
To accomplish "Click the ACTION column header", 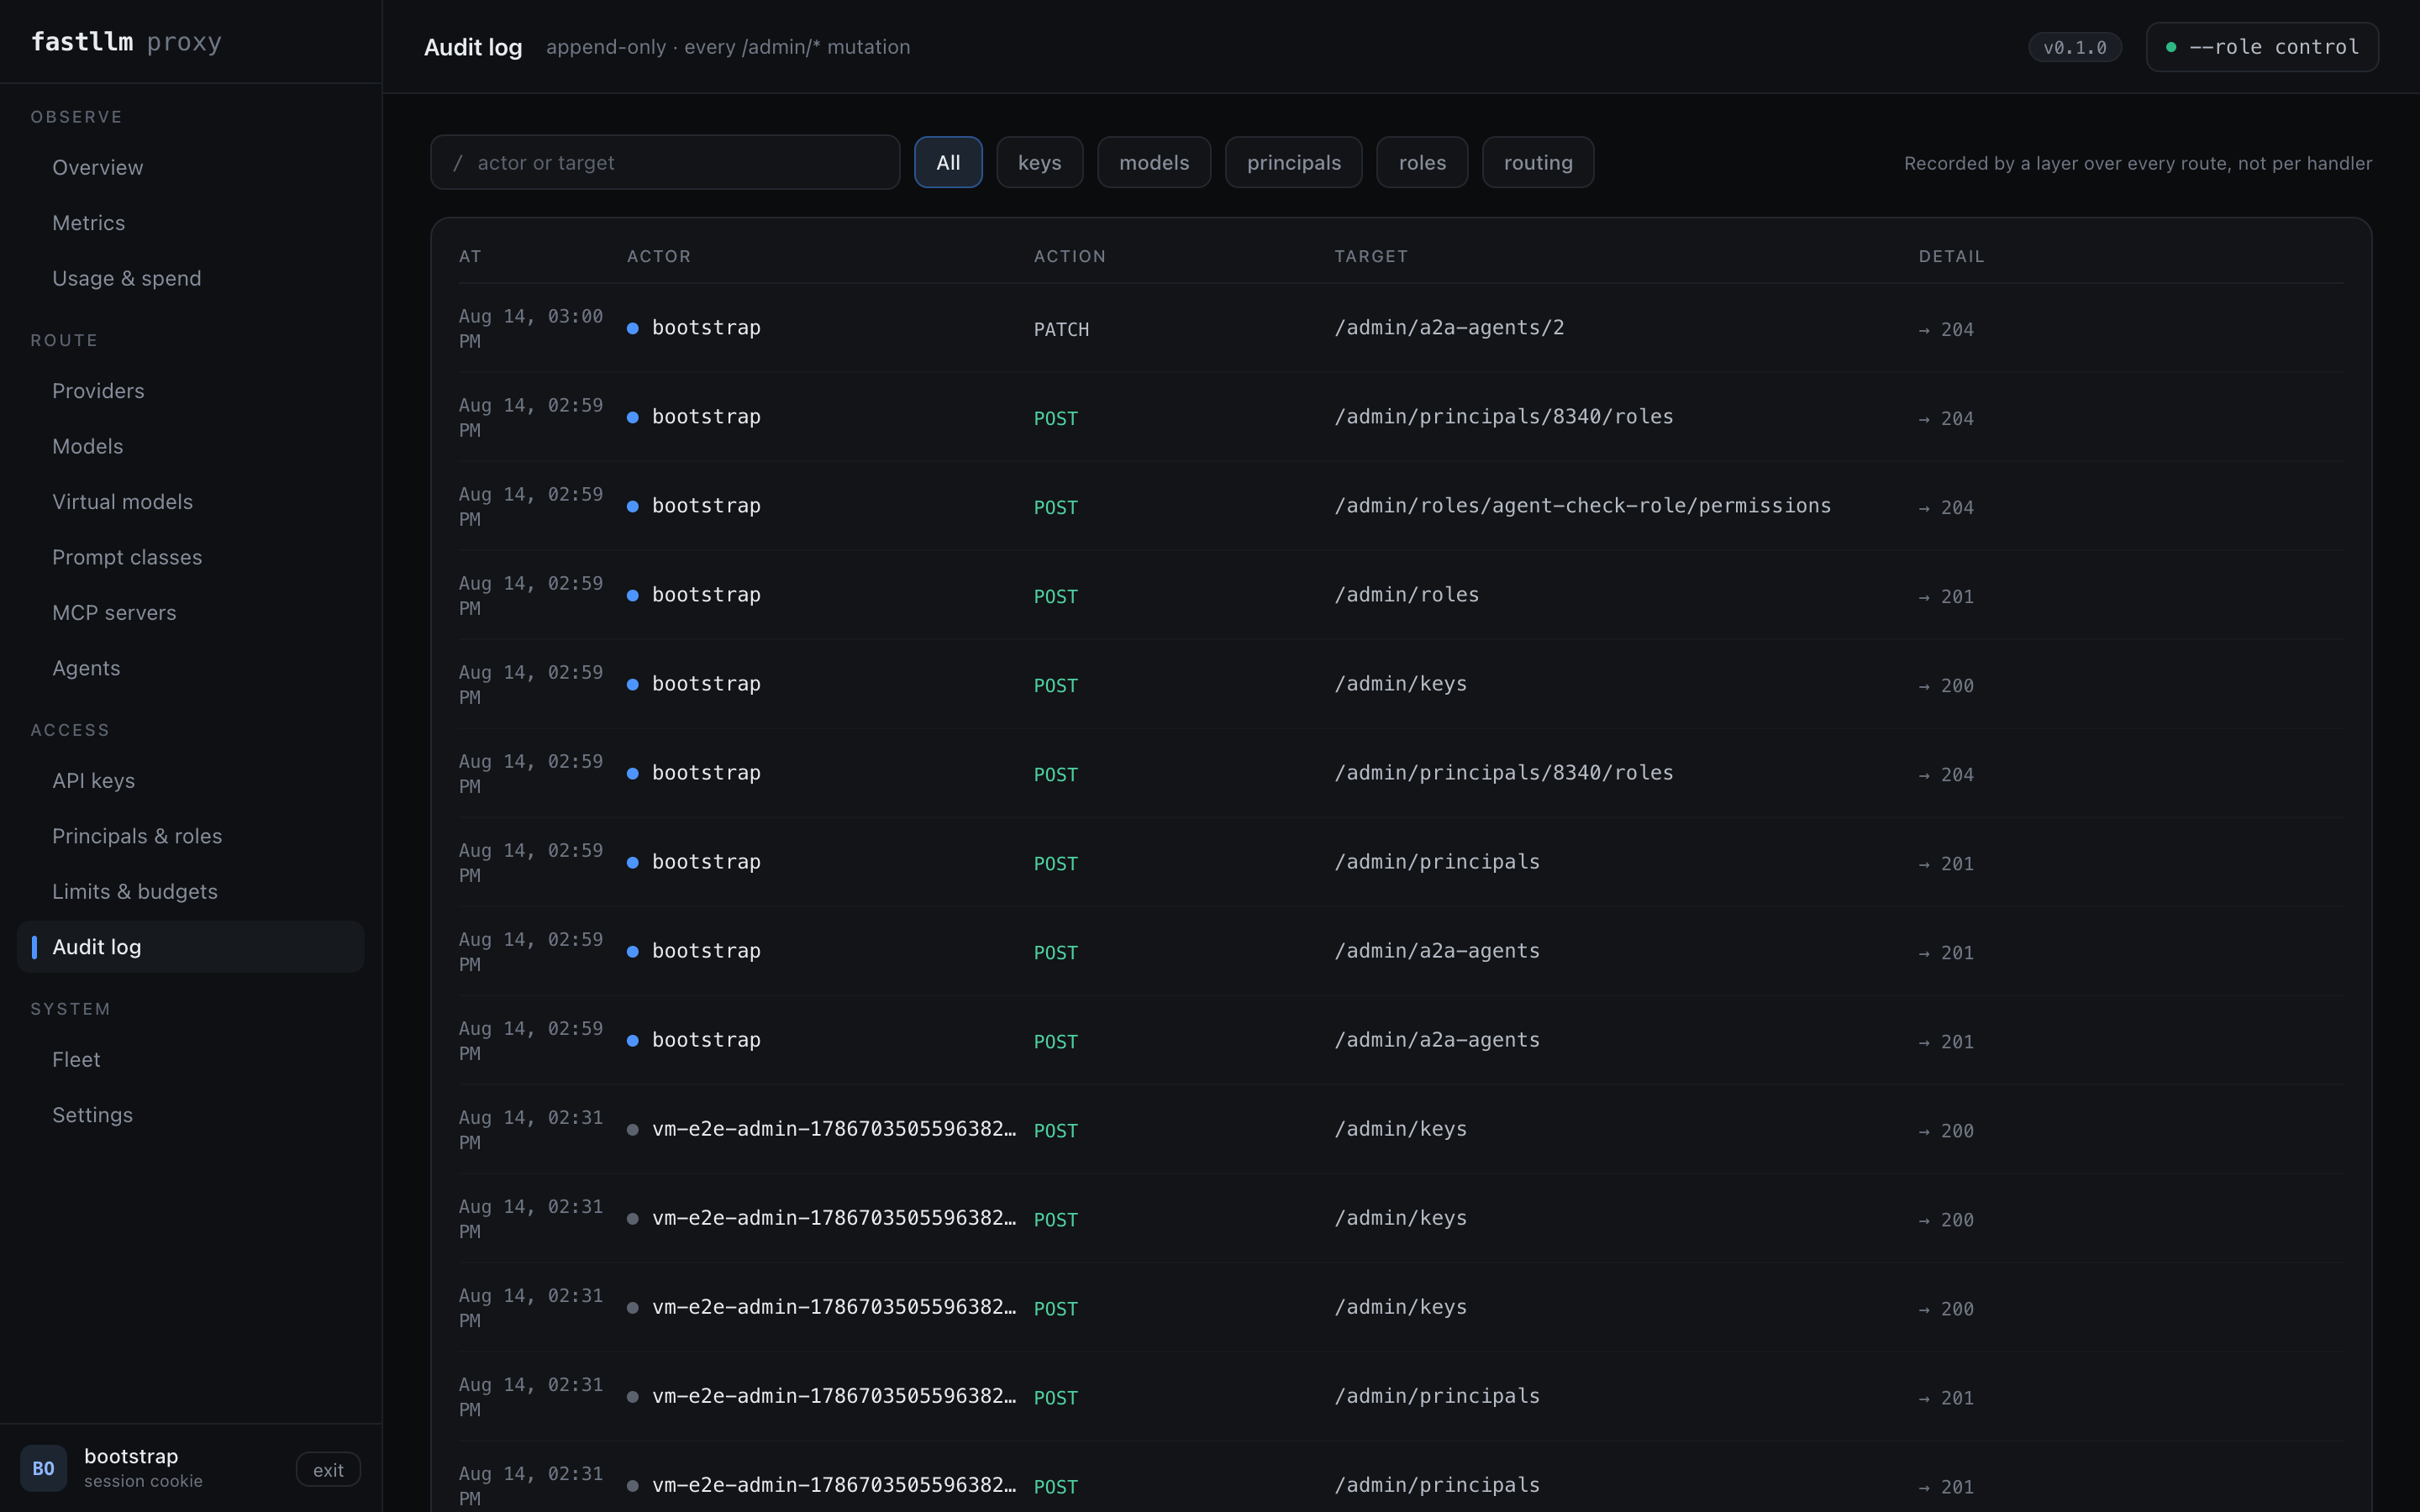I will tap(1070, 257).
